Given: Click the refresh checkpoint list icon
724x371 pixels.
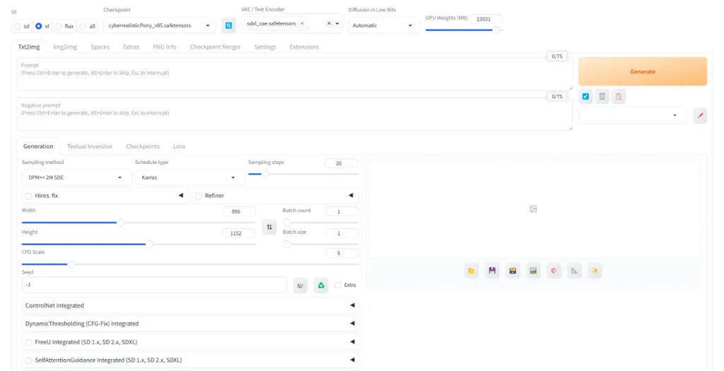Looking at the screenshot, I should [x=228, y=25].
